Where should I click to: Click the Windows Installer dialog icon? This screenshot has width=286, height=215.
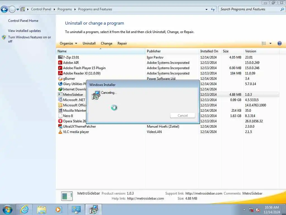pos(96,95)
